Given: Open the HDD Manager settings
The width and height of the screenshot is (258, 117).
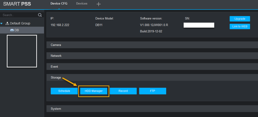Looking at the screenshot, I should click(x=94, y=91).
